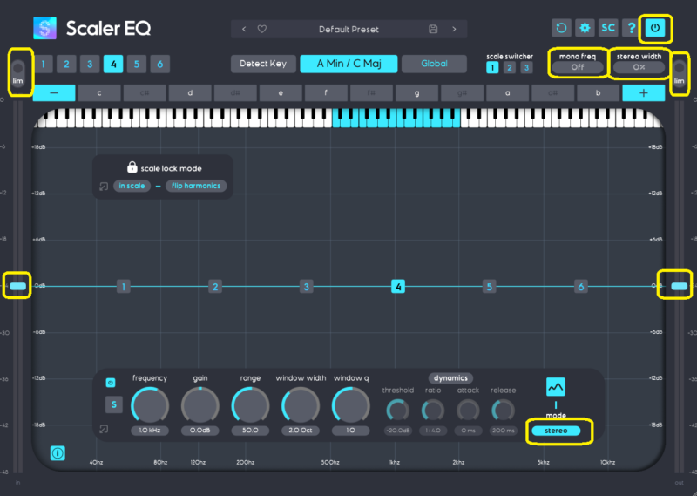Save preset using the floppy disk icon
Viewport: 697px width, 496px height.
[433, 30]
